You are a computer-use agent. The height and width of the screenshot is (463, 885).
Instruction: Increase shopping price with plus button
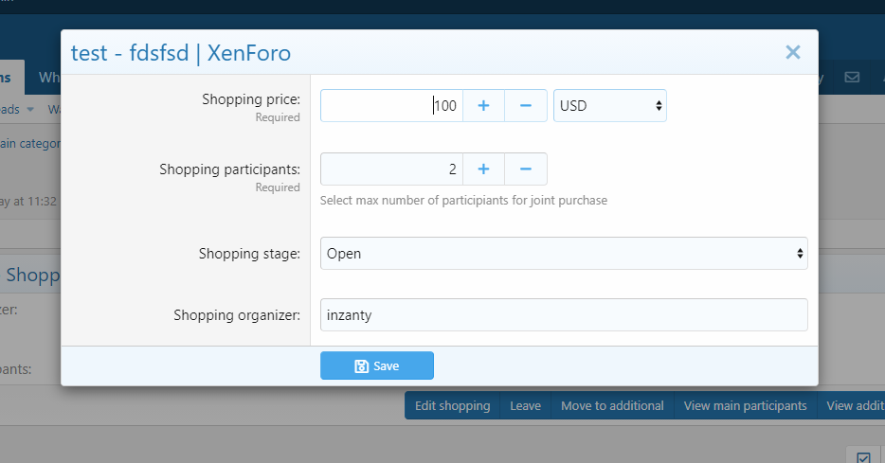click(483, 105)
